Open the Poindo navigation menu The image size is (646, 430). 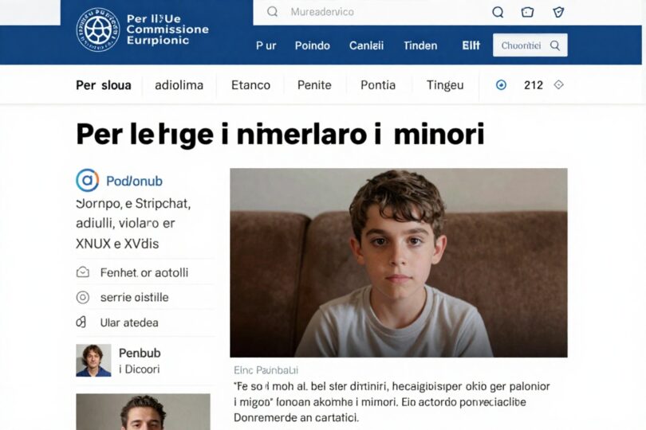click(x=313, y=45)
